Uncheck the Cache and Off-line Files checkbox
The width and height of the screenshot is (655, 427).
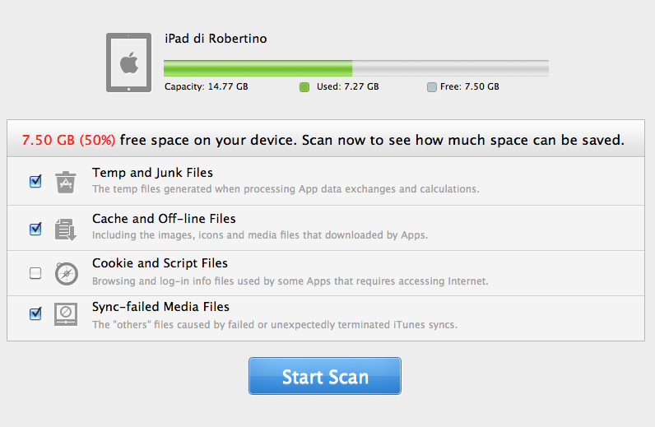pyautogui.click(x=35, y=229)
